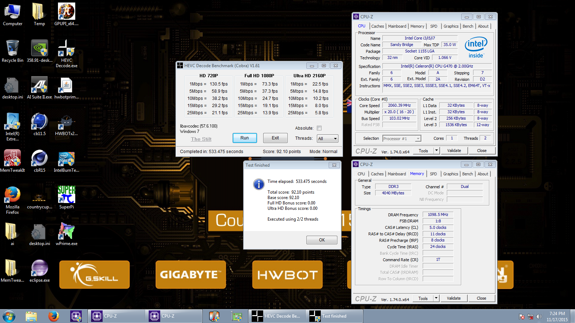
Task: Click the volume speaker tray icon
Action: point(539,317)
